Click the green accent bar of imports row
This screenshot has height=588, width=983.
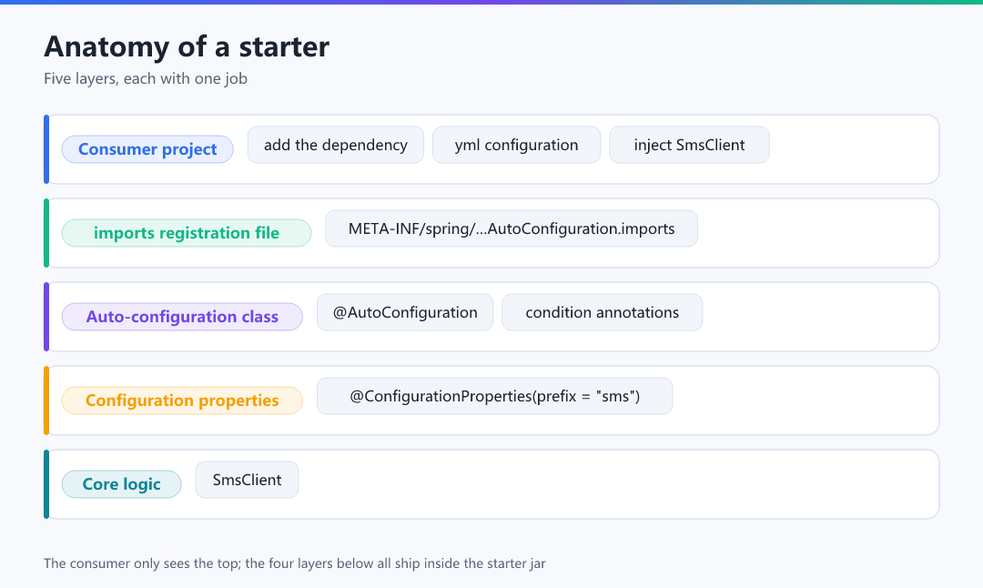click(46, 233)
